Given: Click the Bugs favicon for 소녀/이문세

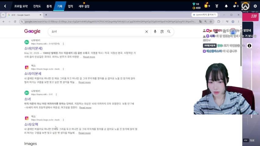Looking at the screenshot, I should (27, 67).
